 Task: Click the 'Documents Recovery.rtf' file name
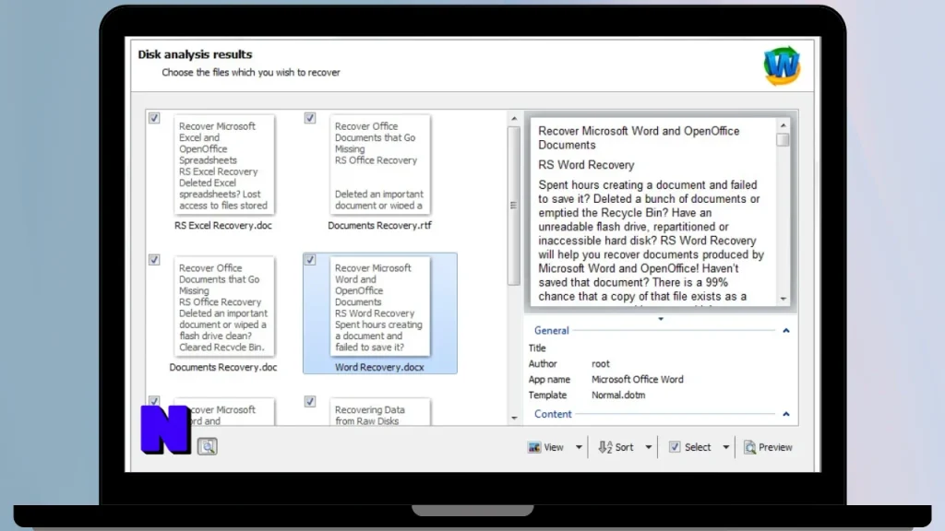(379, 225)
